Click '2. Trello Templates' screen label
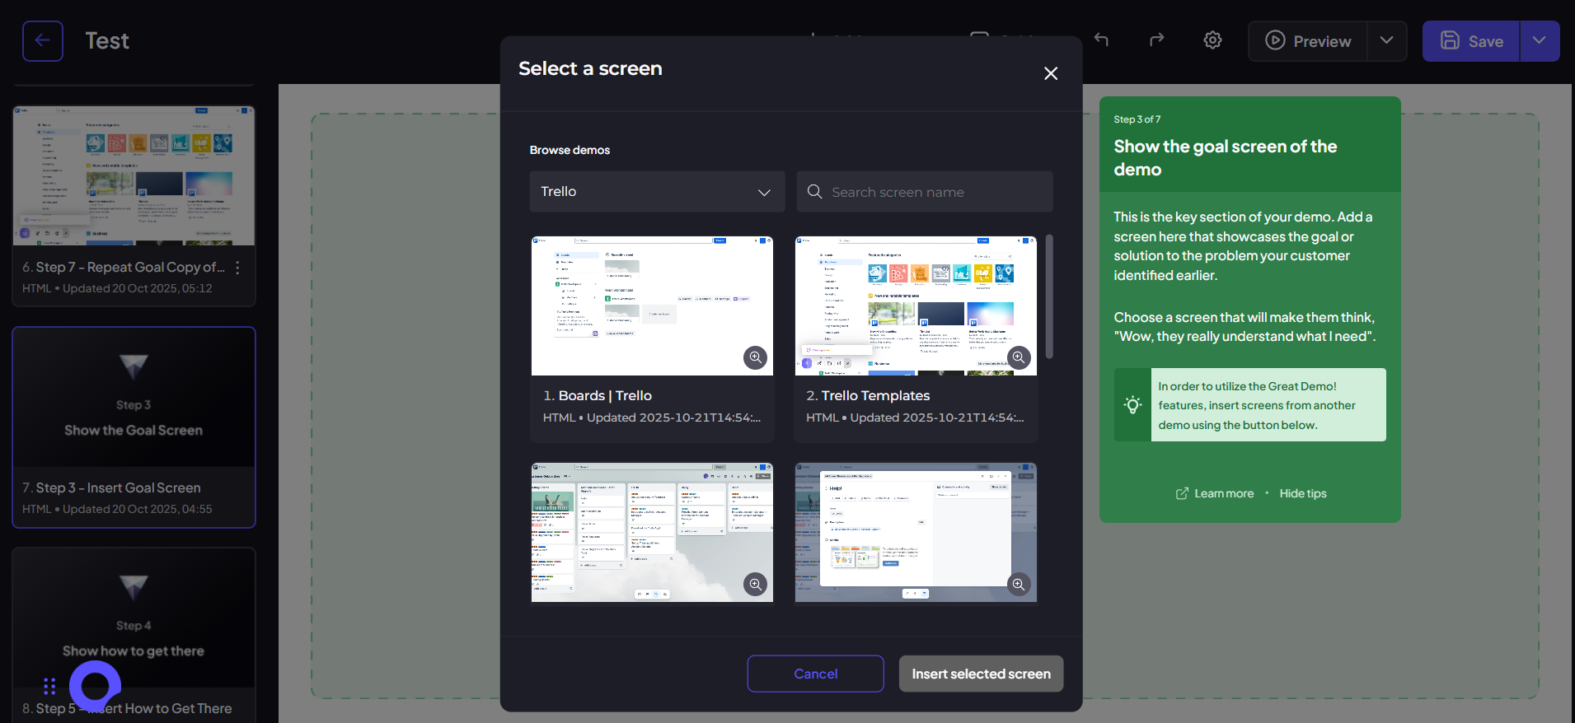 click(868, 396)
